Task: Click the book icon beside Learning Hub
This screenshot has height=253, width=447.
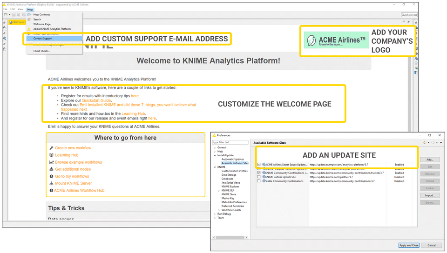Action: pos(51,155)
